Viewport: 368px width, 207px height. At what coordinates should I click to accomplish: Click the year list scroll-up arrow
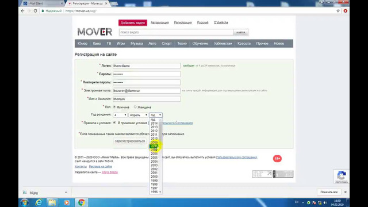160,120
